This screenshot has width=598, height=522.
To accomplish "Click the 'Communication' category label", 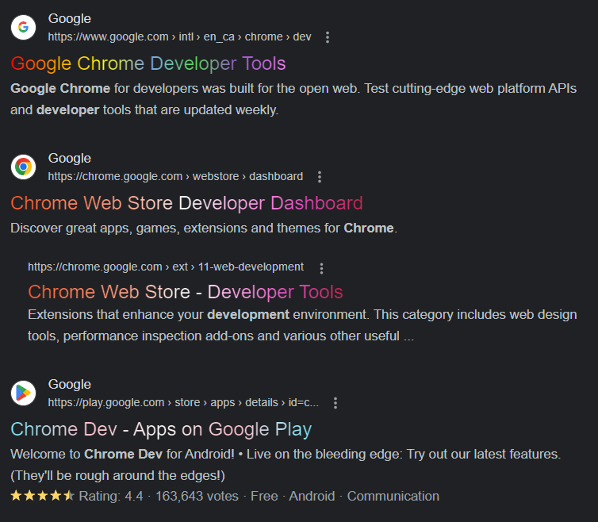I will [393, 496].
